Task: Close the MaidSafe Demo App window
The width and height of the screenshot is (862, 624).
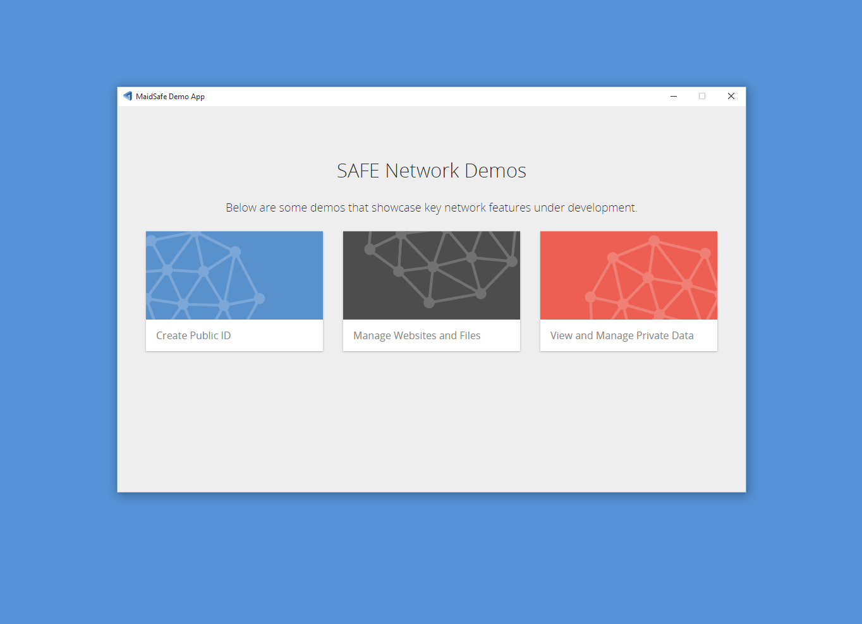Action: 731,96
